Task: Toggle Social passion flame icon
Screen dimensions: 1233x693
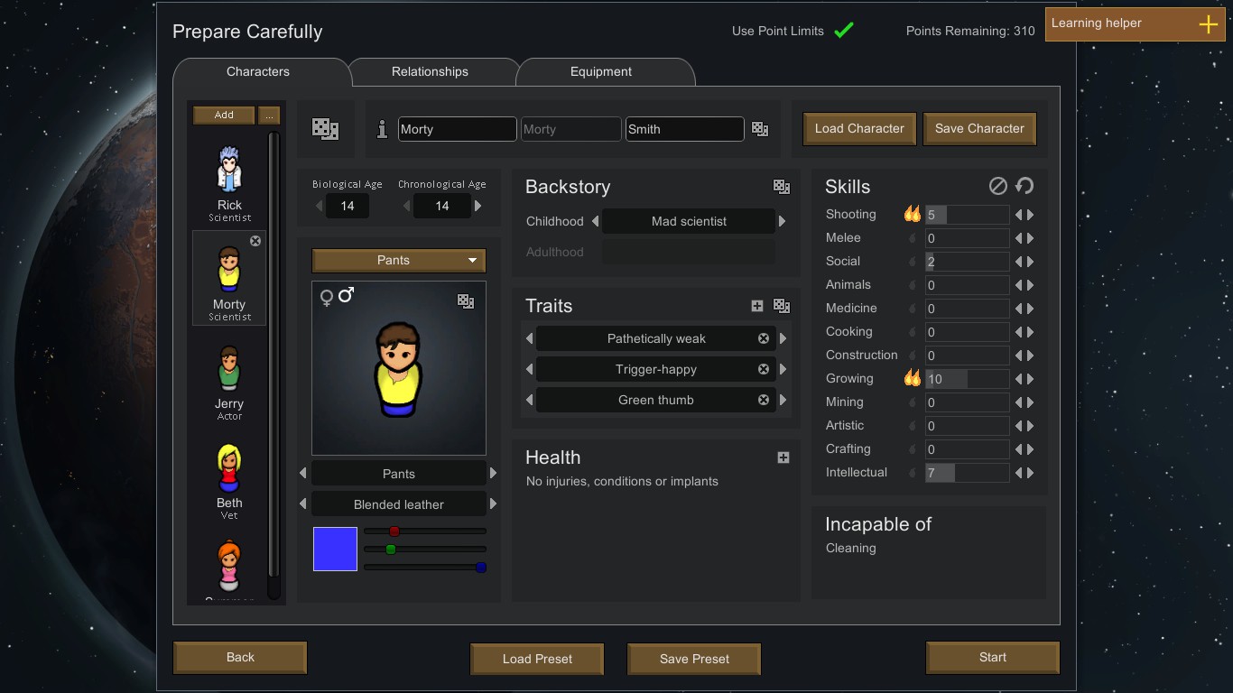Action: [912, 262]
